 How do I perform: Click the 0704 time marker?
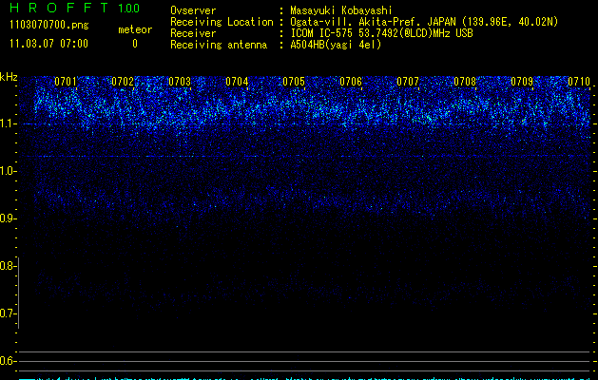pos(237,81)
